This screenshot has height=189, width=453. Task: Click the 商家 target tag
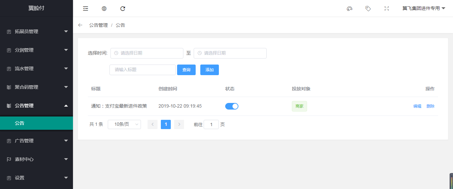pyautogui.click(x=299, y=106)
